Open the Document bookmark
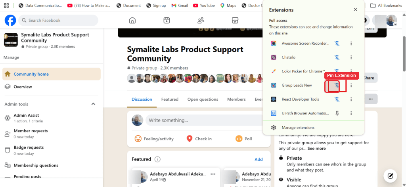Screen dimensions: 406x187 129,6
